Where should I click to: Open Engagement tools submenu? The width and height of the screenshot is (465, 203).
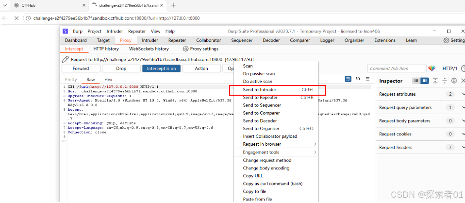[x=276, y=152]
